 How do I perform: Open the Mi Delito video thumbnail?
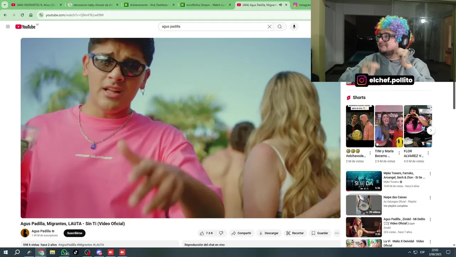pyautogui.click(x=364, y=227)
